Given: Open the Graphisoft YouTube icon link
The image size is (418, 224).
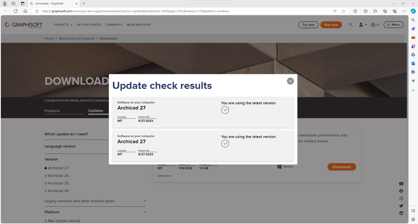Looking at the screenshot, I should click(x=401, y=183).
